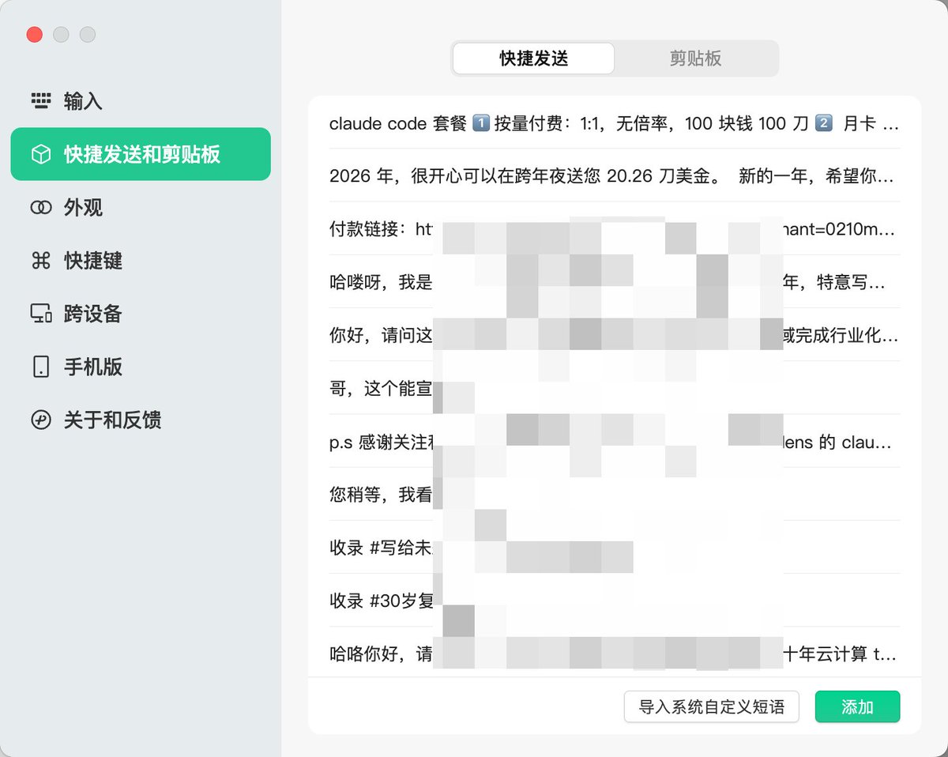Select the 外观 sidebar item

coord(141,207)
